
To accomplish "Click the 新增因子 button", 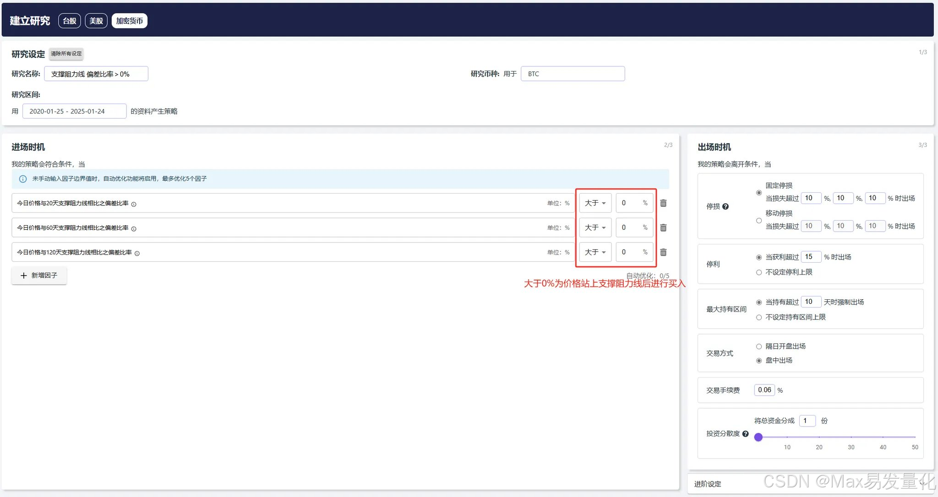I will tap(39, 276).
